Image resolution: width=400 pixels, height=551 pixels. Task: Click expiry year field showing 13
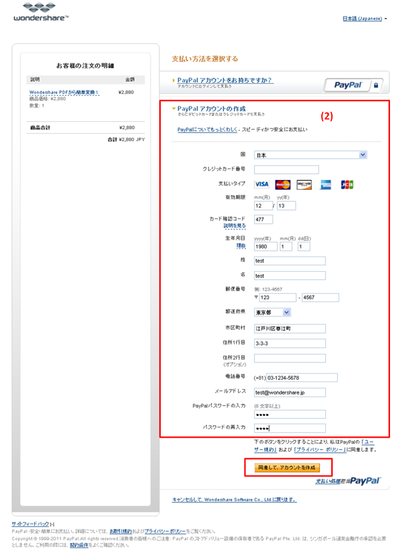click(287, 206)
